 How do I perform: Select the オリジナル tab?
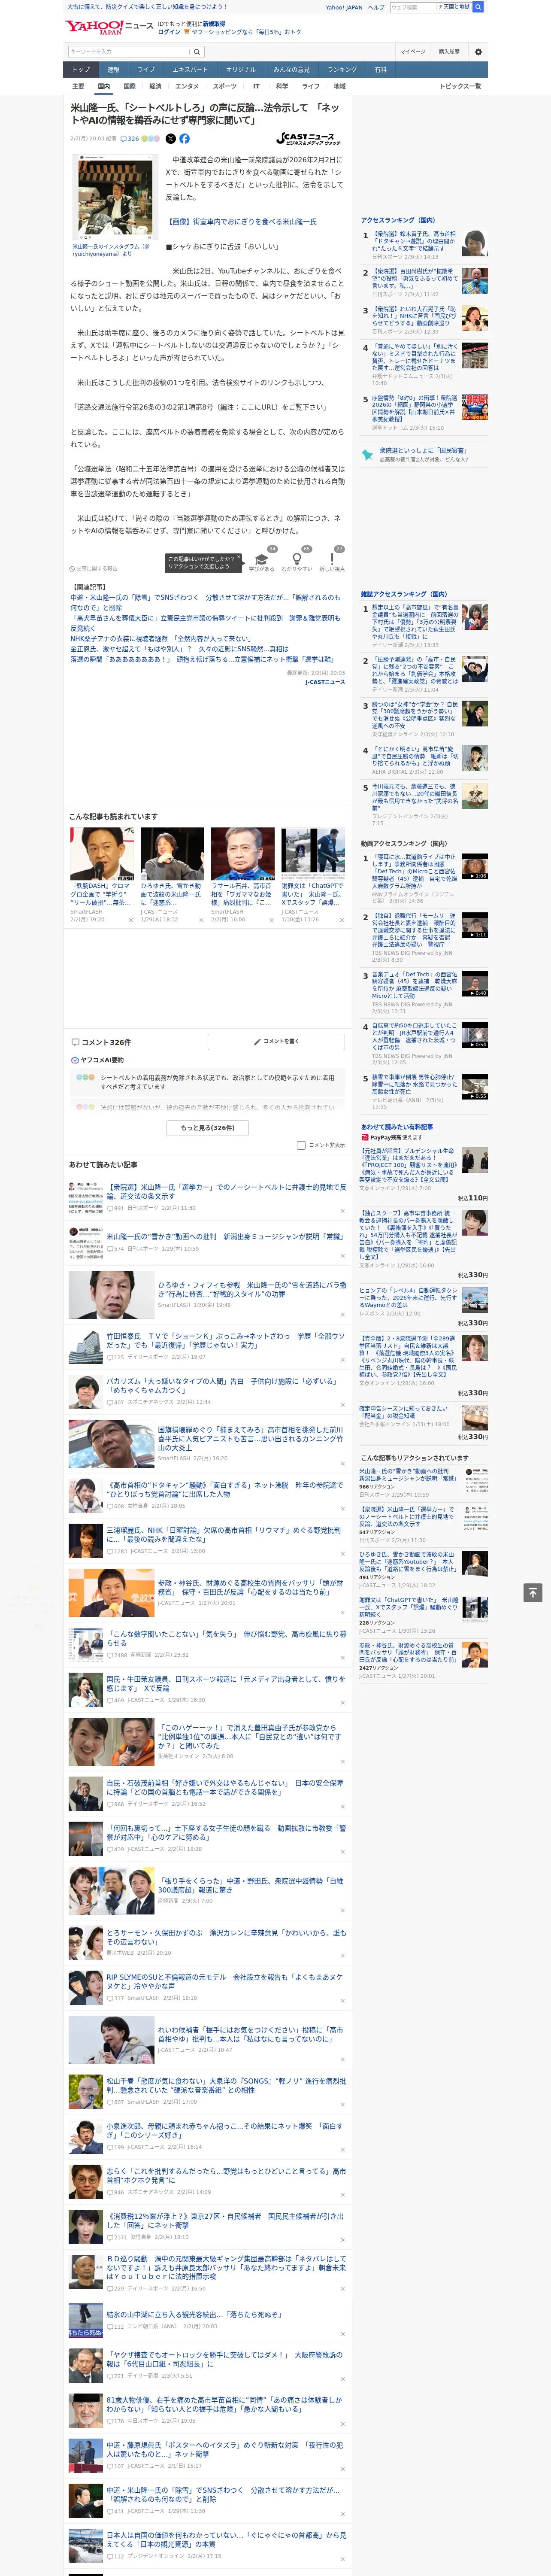(241, 70)
